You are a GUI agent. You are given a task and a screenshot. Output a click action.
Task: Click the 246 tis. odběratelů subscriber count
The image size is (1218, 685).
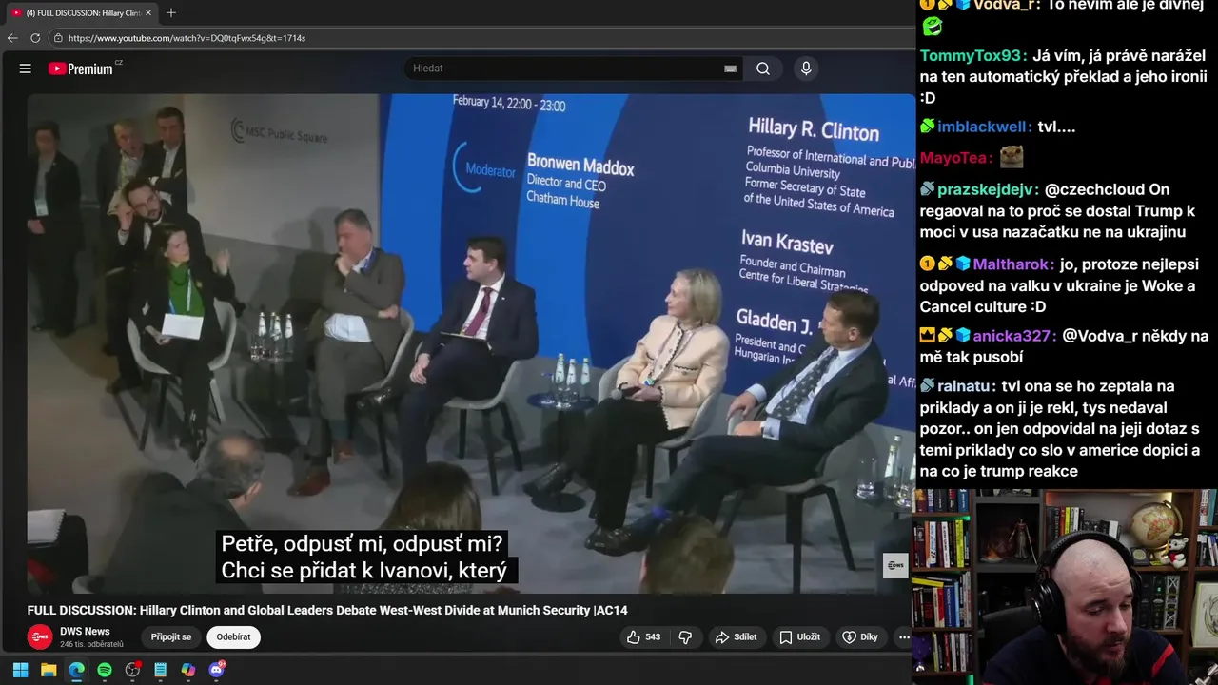click(91, 644)
